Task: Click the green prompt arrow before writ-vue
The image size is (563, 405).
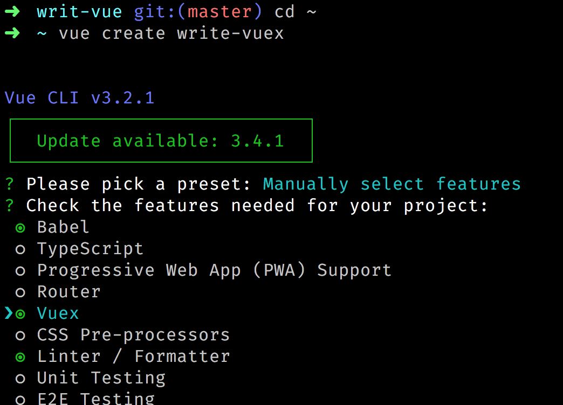Action: (x=12, y=12)
